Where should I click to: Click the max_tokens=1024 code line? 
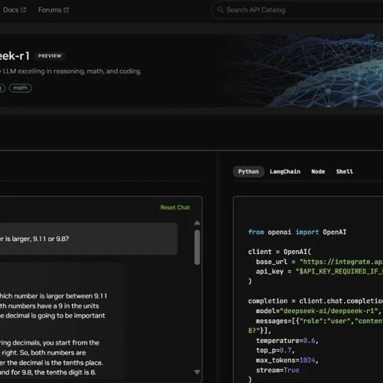(x=287, y=360)
